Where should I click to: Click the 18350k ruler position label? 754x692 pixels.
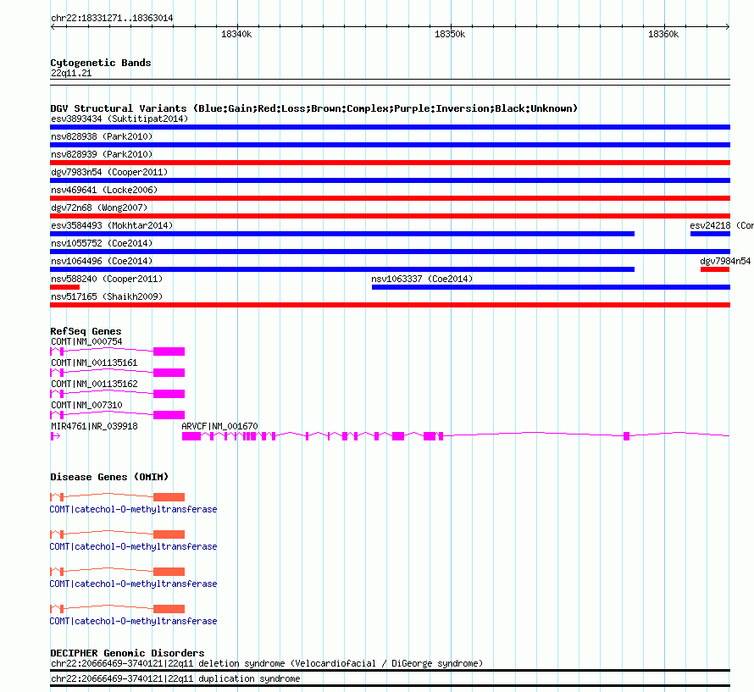click(450, 34)
